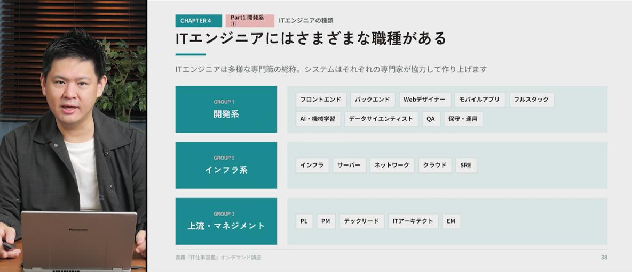Screen dimensions: 632x272
Task: Click the ネットワーク tag
Action: coord(392,165)
